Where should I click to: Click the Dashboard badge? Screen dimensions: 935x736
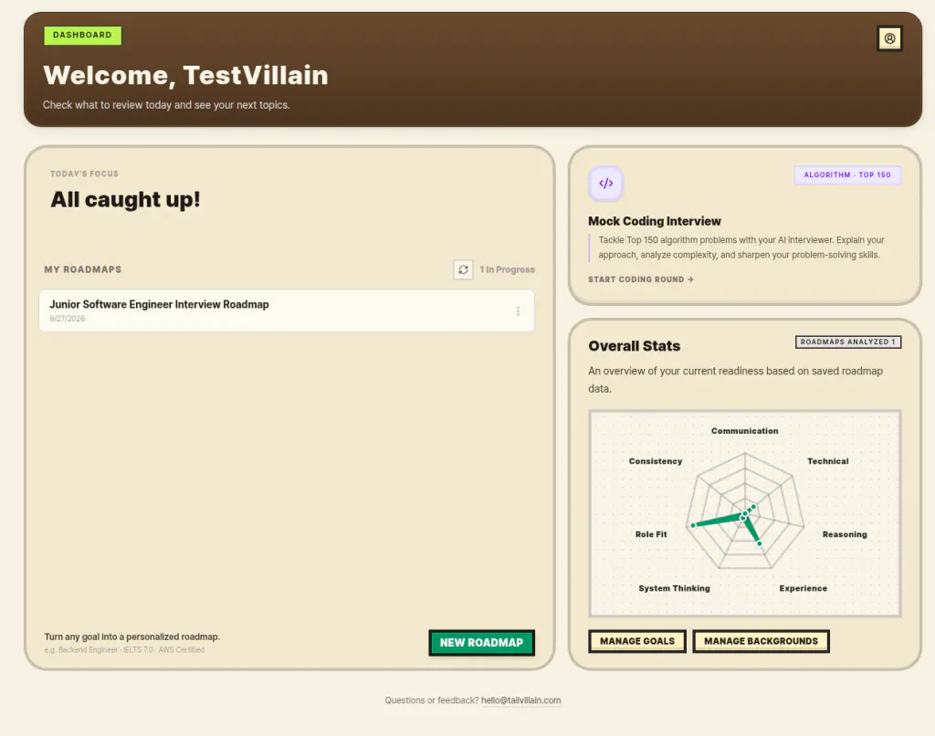(82, 36)
